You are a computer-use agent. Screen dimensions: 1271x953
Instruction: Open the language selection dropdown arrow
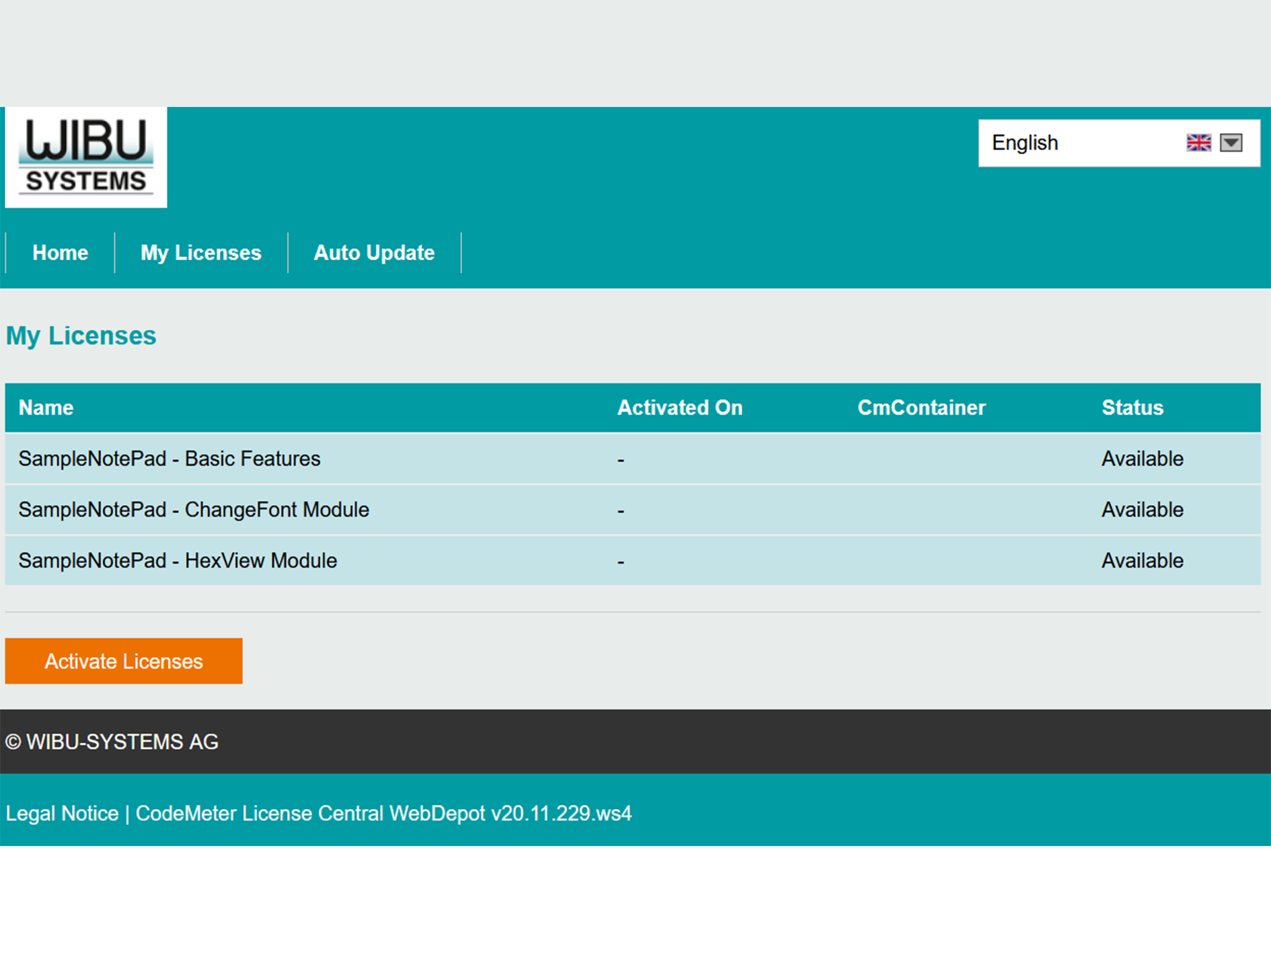[1231, 143]
